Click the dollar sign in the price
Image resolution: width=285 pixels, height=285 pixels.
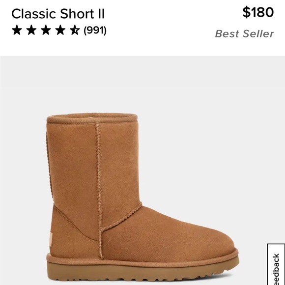click(x=247, y=12)
